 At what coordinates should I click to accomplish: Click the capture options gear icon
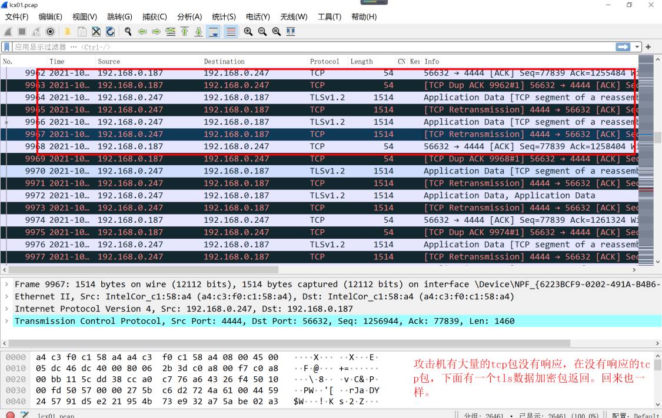(x=50, y=32)
